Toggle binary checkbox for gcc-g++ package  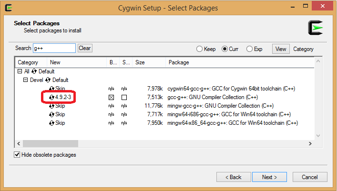112,97
